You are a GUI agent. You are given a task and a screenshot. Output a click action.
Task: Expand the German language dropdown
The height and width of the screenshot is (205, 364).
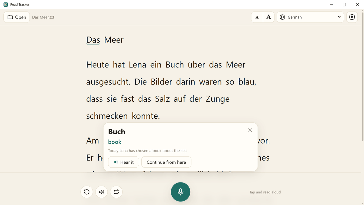point(310,17)
